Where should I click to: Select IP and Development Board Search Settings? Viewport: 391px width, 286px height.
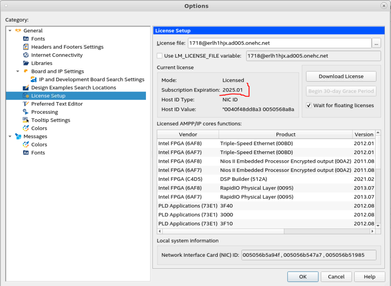tap(91, 80)
